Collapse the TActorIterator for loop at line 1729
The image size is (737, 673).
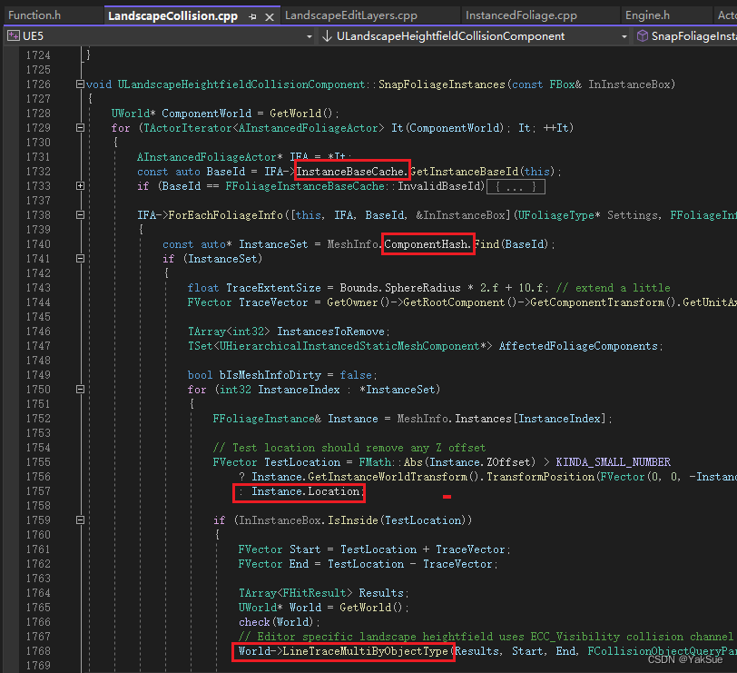(x=81, y=128)
